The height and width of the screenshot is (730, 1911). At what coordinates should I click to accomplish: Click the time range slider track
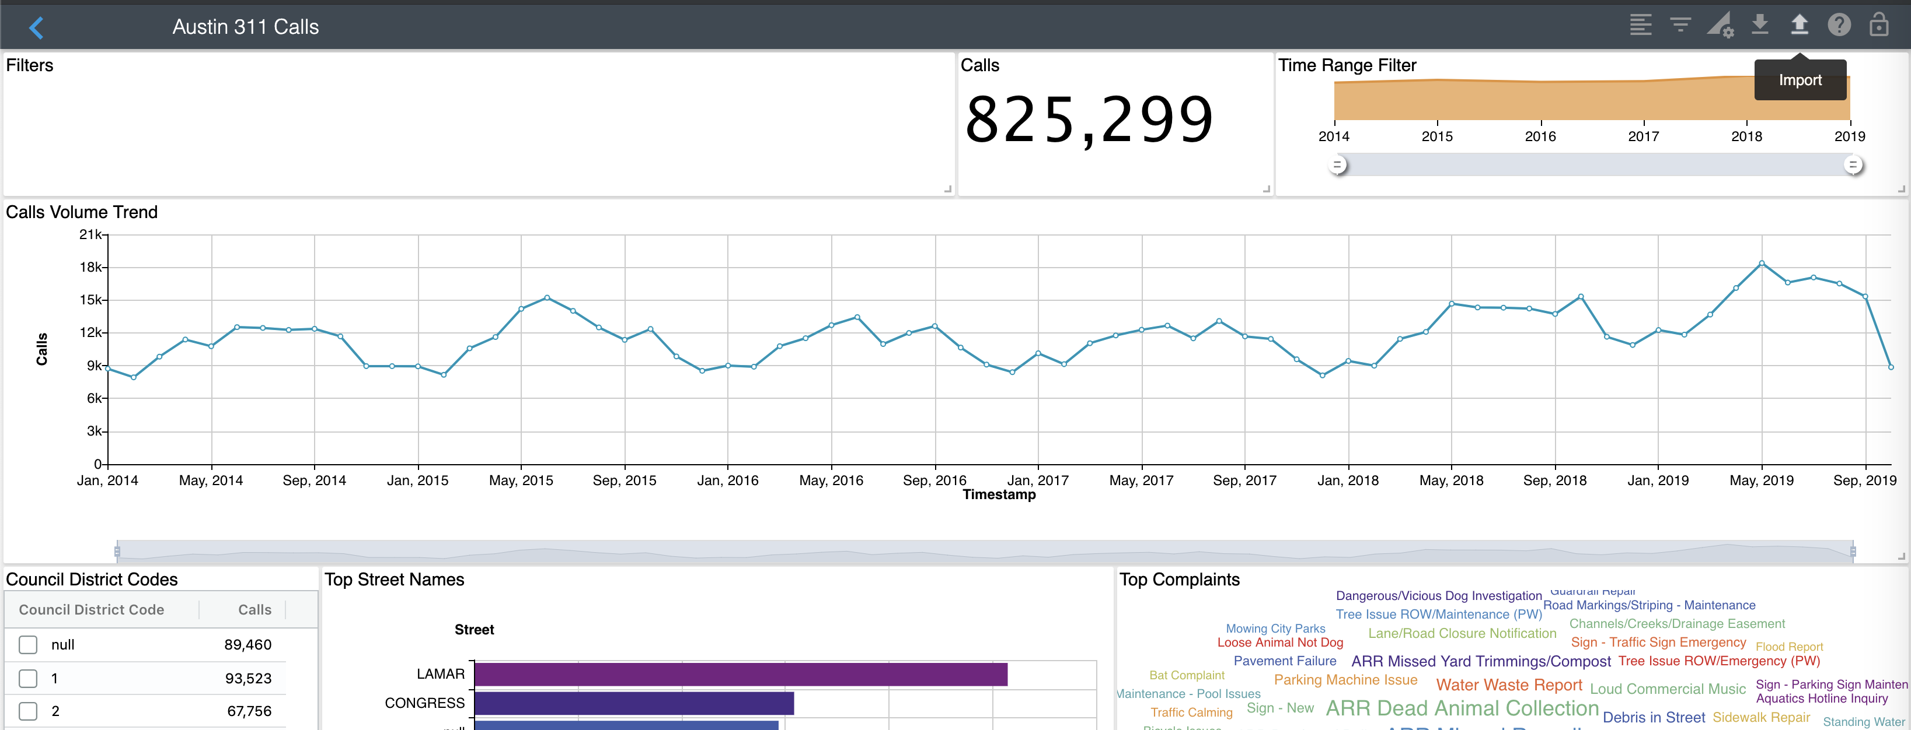1595,165
